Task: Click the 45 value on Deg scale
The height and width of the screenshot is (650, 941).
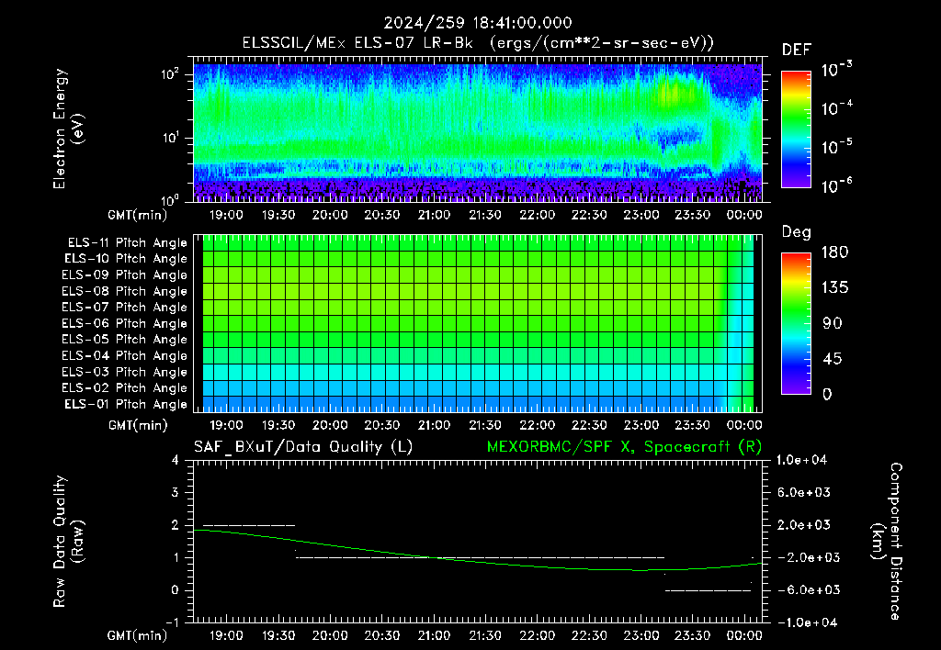Action: coord(831,359)
